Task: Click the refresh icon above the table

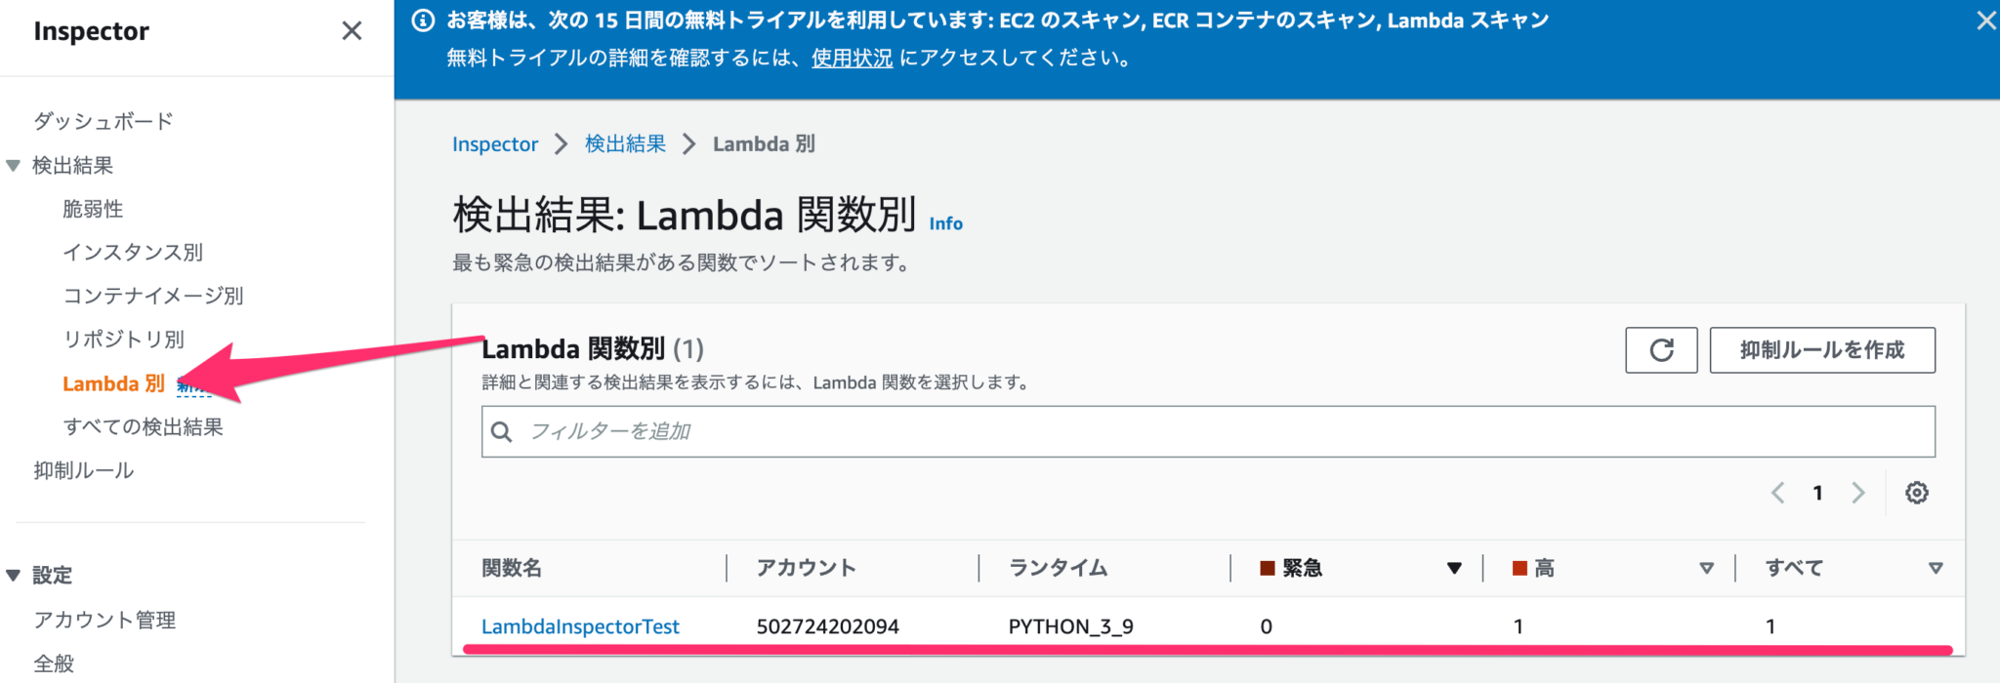Action: click(x=1660, y=349)
